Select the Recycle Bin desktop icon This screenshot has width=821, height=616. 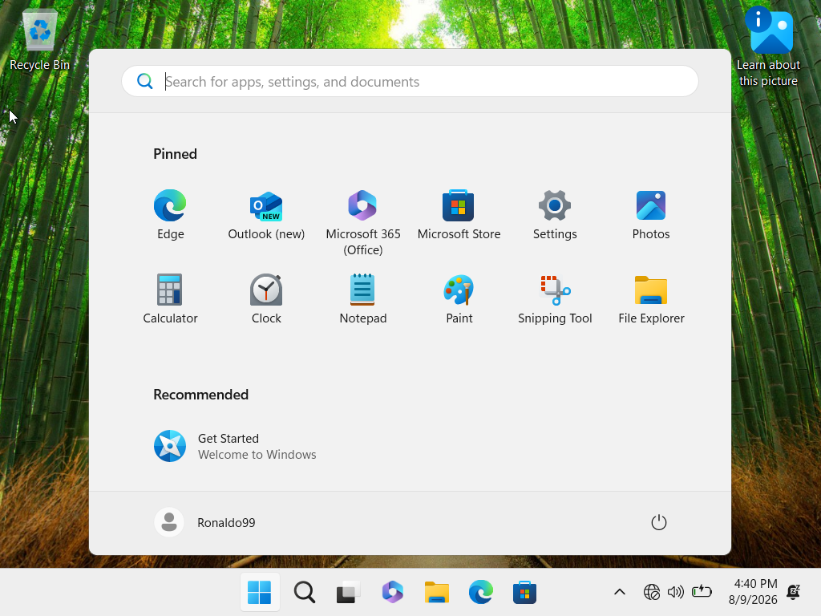point(40,40)
